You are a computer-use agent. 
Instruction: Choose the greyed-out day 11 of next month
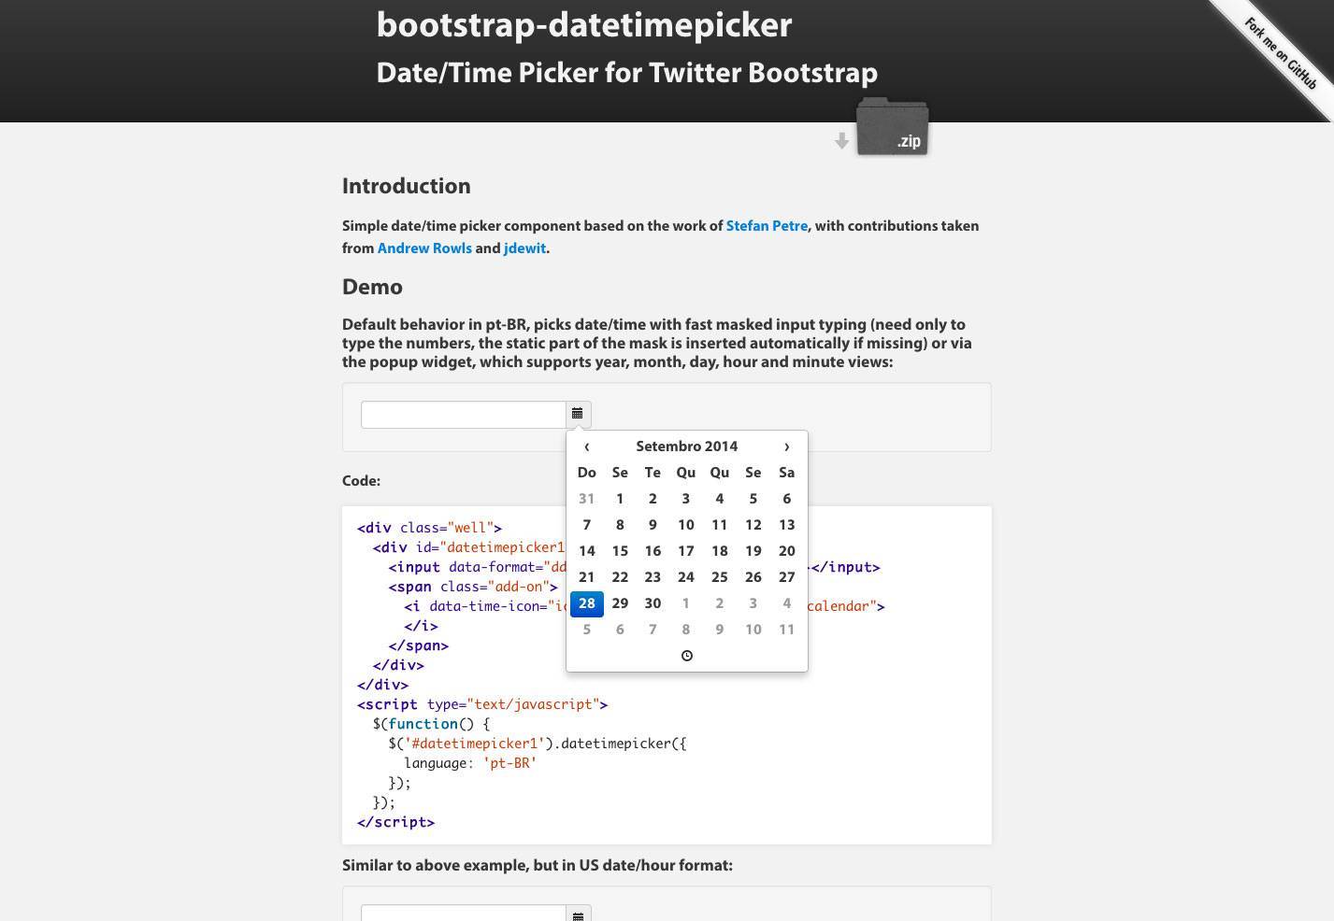coord(786,630)
